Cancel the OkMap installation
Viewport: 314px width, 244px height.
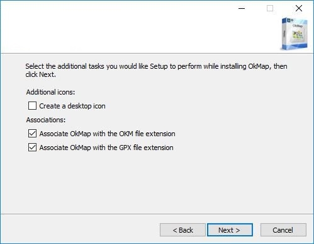[x=283, y=230]
